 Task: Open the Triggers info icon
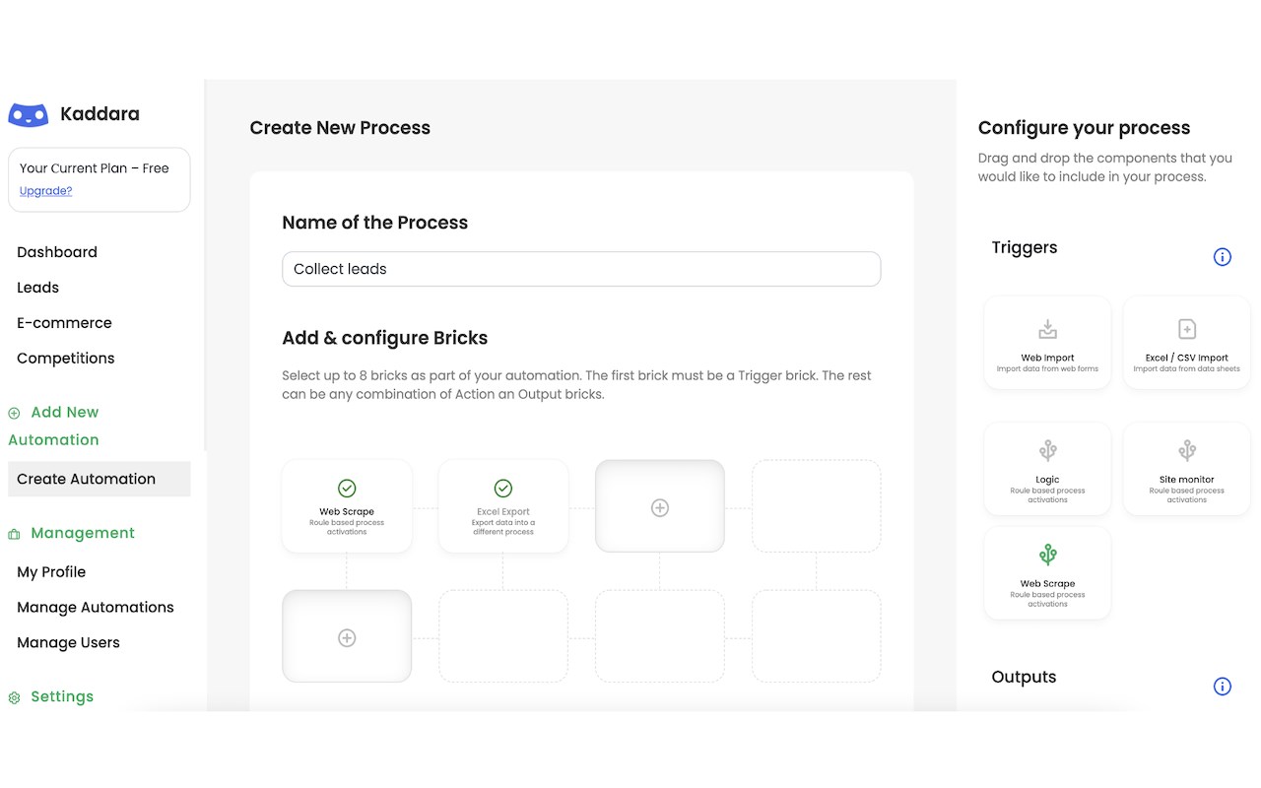[x=1222, y=257]
